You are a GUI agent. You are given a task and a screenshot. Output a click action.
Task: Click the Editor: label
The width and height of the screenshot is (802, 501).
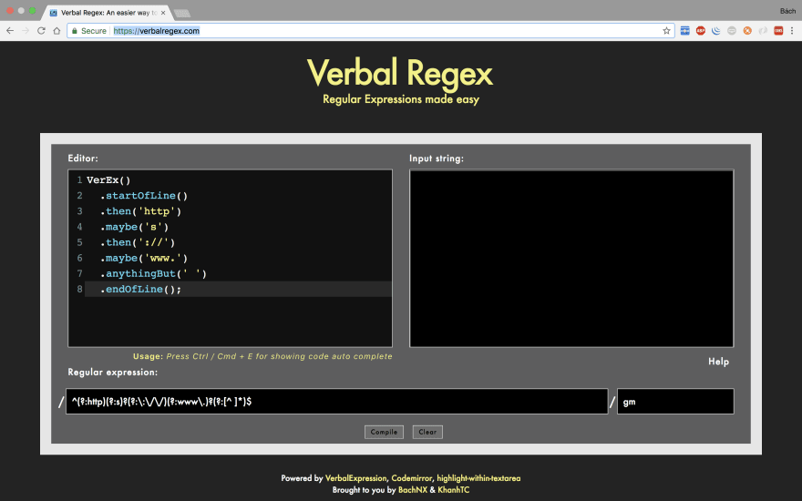coord(83,158)
